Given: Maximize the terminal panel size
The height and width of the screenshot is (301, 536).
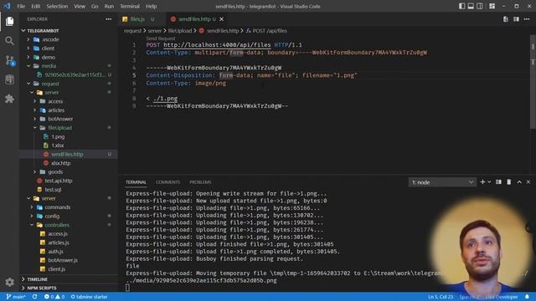Looking at the screenshot, I should pos(519,182).
